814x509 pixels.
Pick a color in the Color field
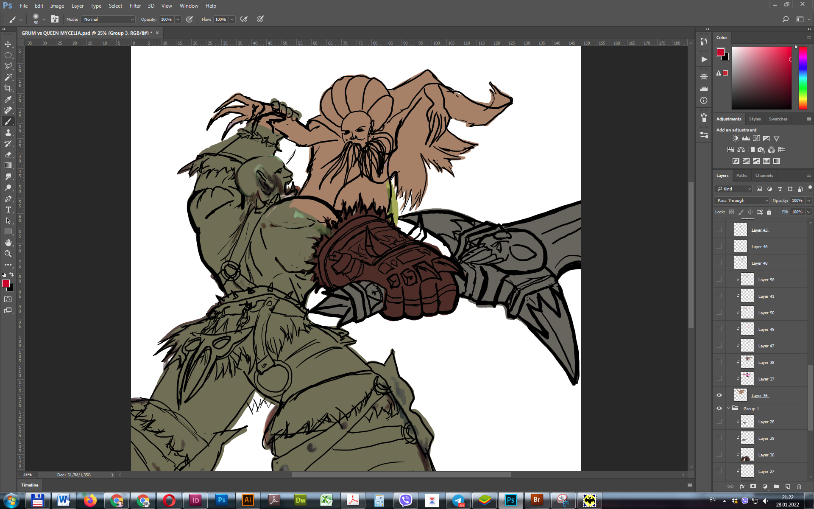pyautogui.click(x=761, y=78)
